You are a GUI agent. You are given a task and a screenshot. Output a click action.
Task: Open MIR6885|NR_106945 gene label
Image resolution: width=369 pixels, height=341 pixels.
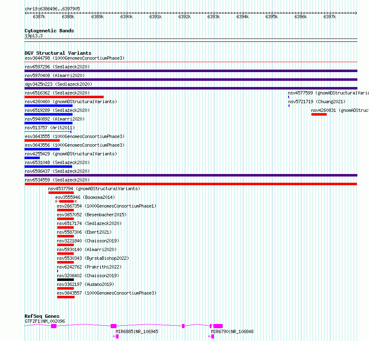point(137,331)
